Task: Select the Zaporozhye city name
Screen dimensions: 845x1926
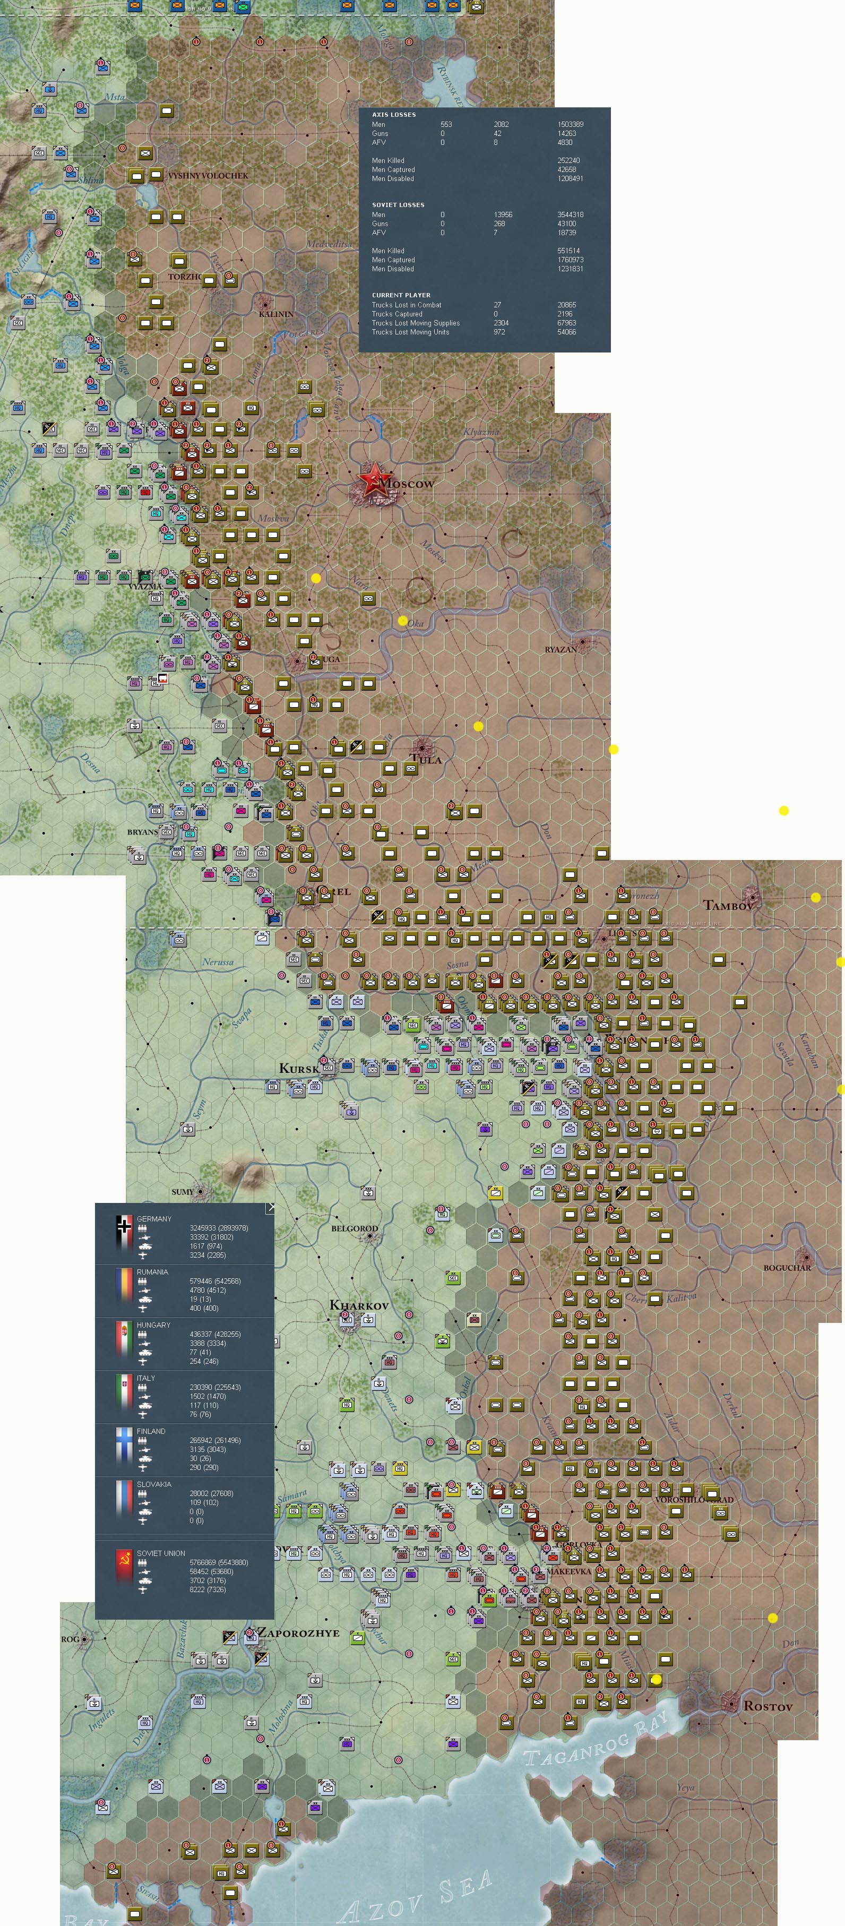Action: pos(298,1633)
